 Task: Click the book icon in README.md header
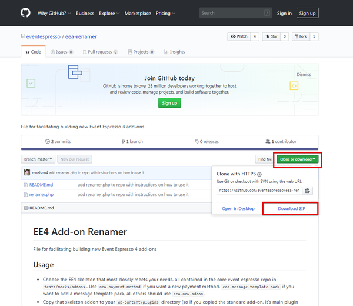(x=26, y=208)
